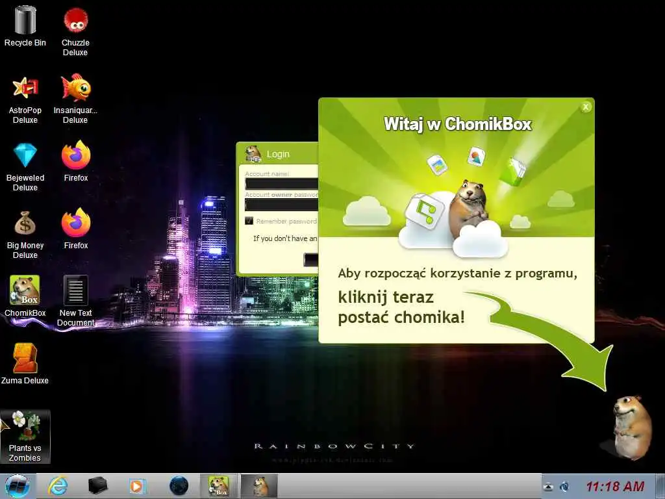Click the 11:18 AM taskbar clock
Screen dimensions: 665x499
pyautogui.click(x=615, y=486)
